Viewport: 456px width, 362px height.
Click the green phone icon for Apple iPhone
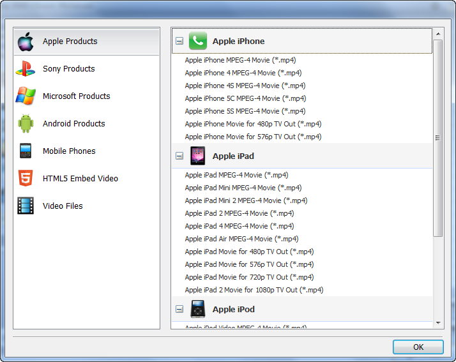point(198,41)
